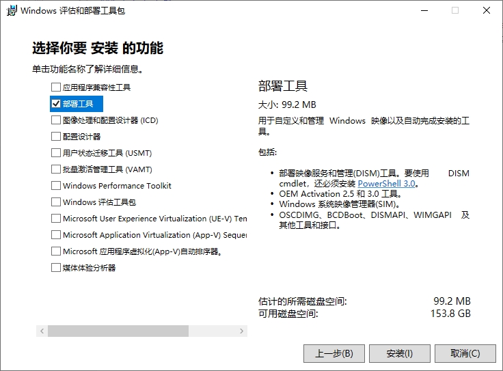503x371 pixels.
Task: Tick 图像处理和配置设计器 (ICD) checkbox
Action: 56,120
